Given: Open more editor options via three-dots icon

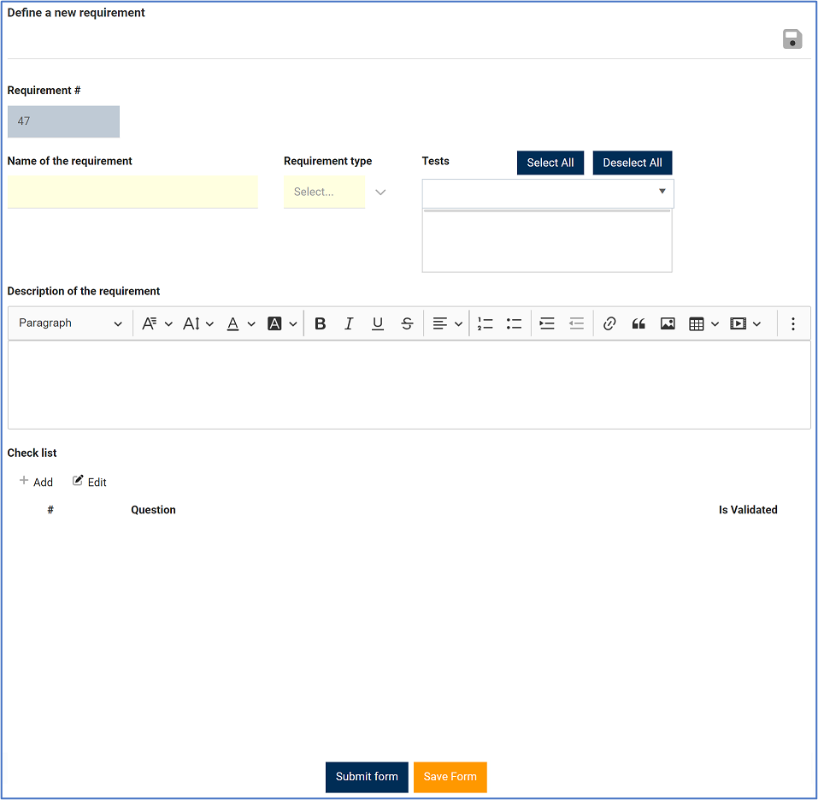Looking at the screenshot, I should coord(793,323).
